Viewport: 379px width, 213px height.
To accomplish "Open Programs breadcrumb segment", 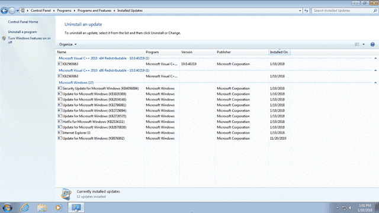I will coord(64,11).
